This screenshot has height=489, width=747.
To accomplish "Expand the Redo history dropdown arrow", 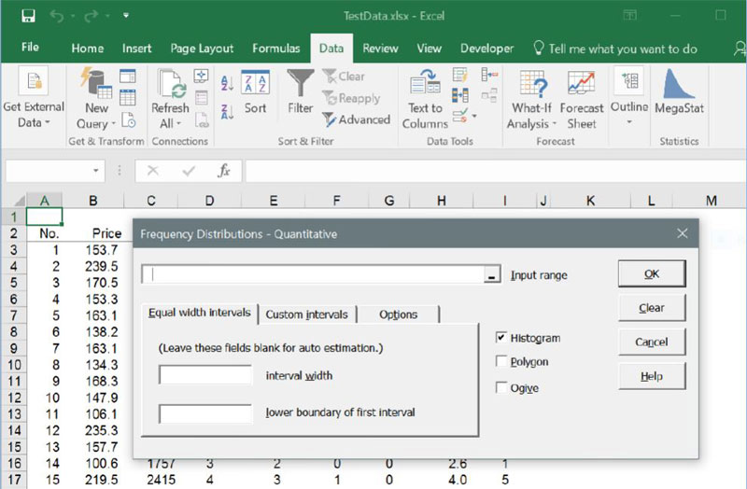I will 107,16.
